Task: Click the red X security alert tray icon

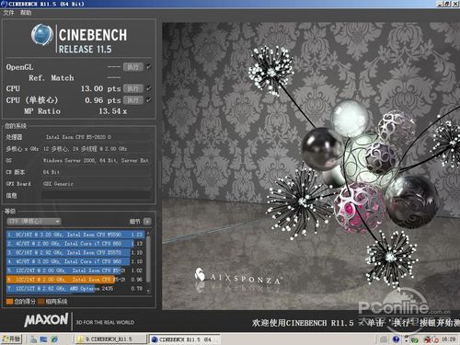Action: (427, 339)
